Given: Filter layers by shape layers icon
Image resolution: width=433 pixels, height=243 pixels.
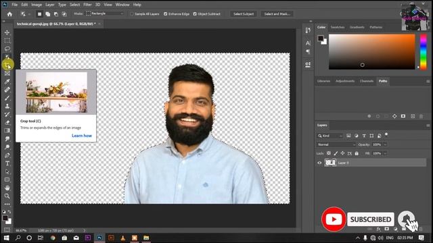Looking at the screenshot, I should 371,136.
